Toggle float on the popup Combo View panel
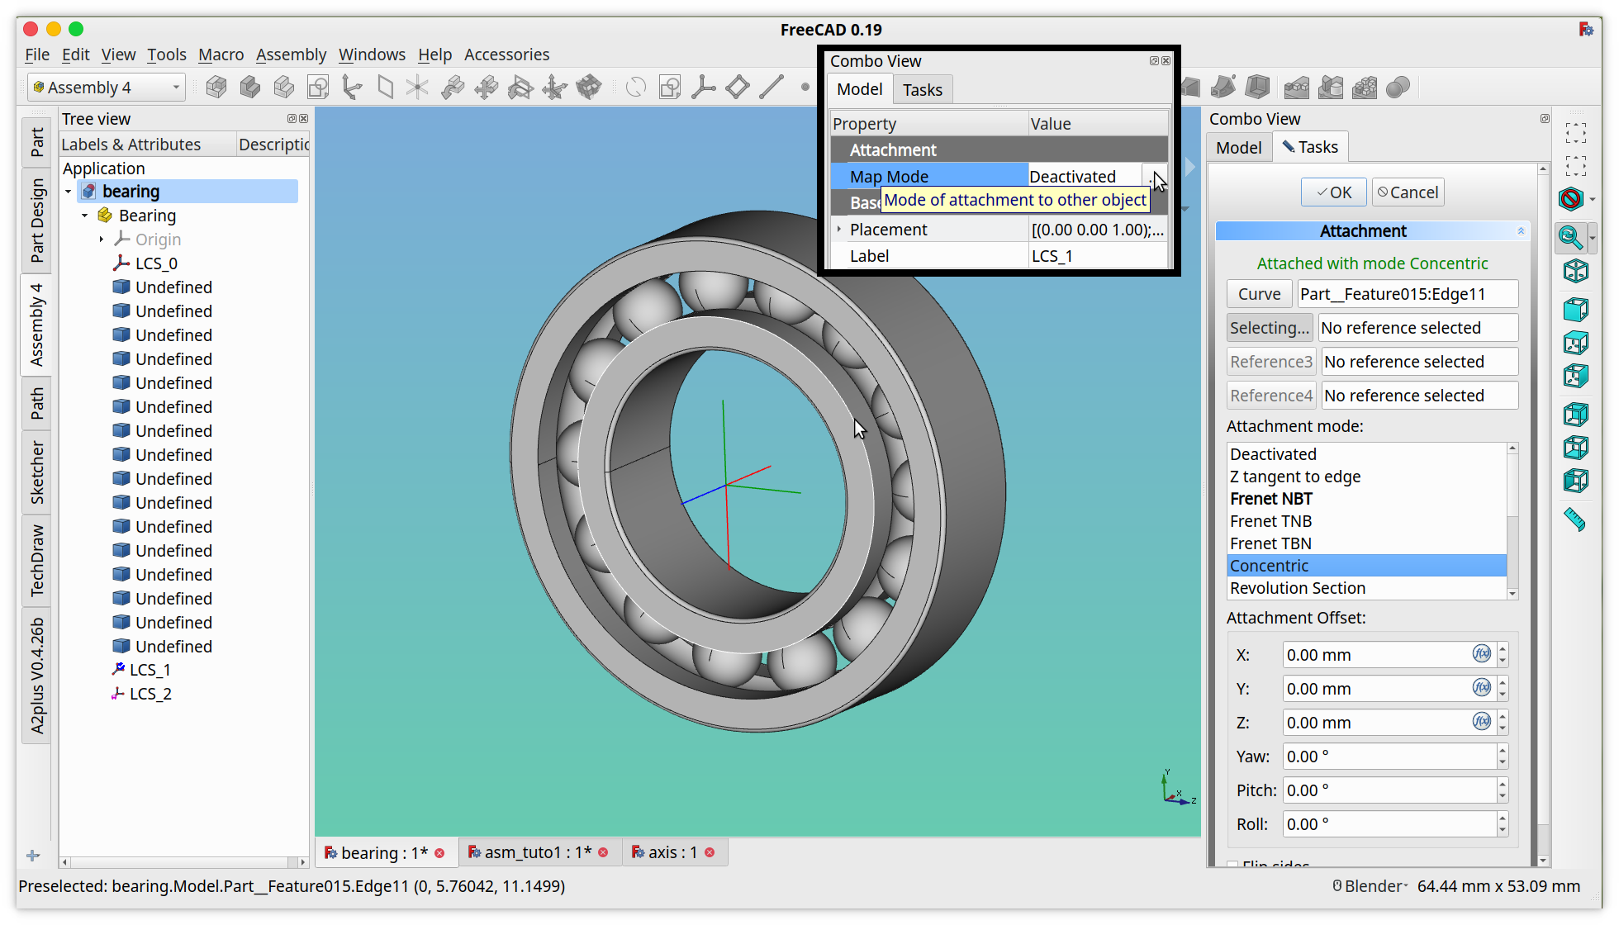The height and width of the screenshot is (925, 1619). coord(1154,61)
